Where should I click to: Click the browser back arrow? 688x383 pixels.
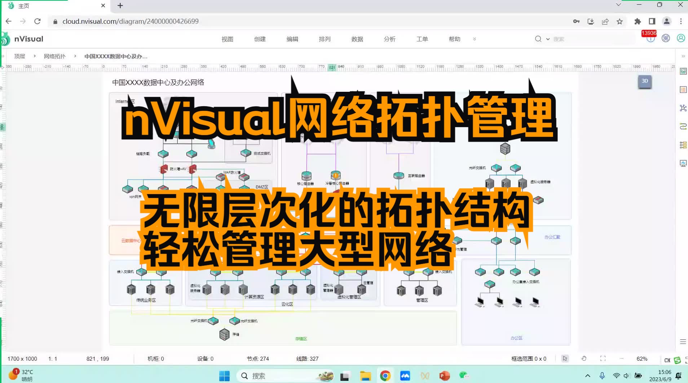coord(9,21)
